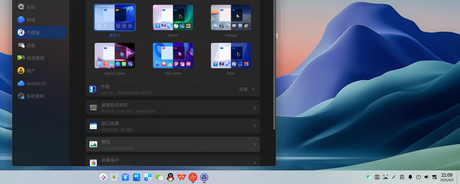Open WeChat in the taskbar dock
The width and height of the screenshot is (460, 184).
pyautogui.click(x=159, y=177)
